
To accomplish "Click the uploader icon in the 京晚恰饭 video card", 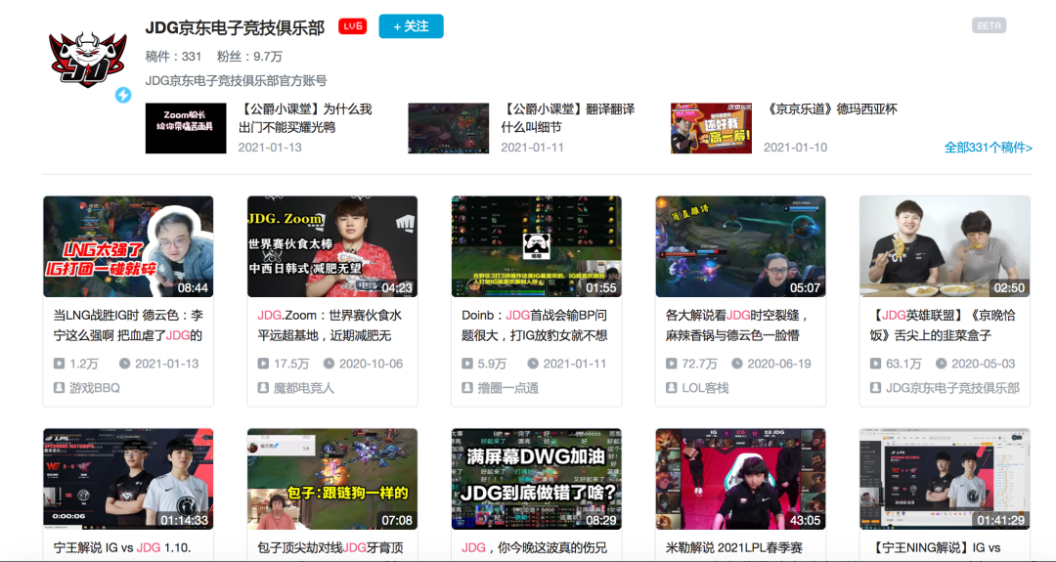I will click(875, 388).
